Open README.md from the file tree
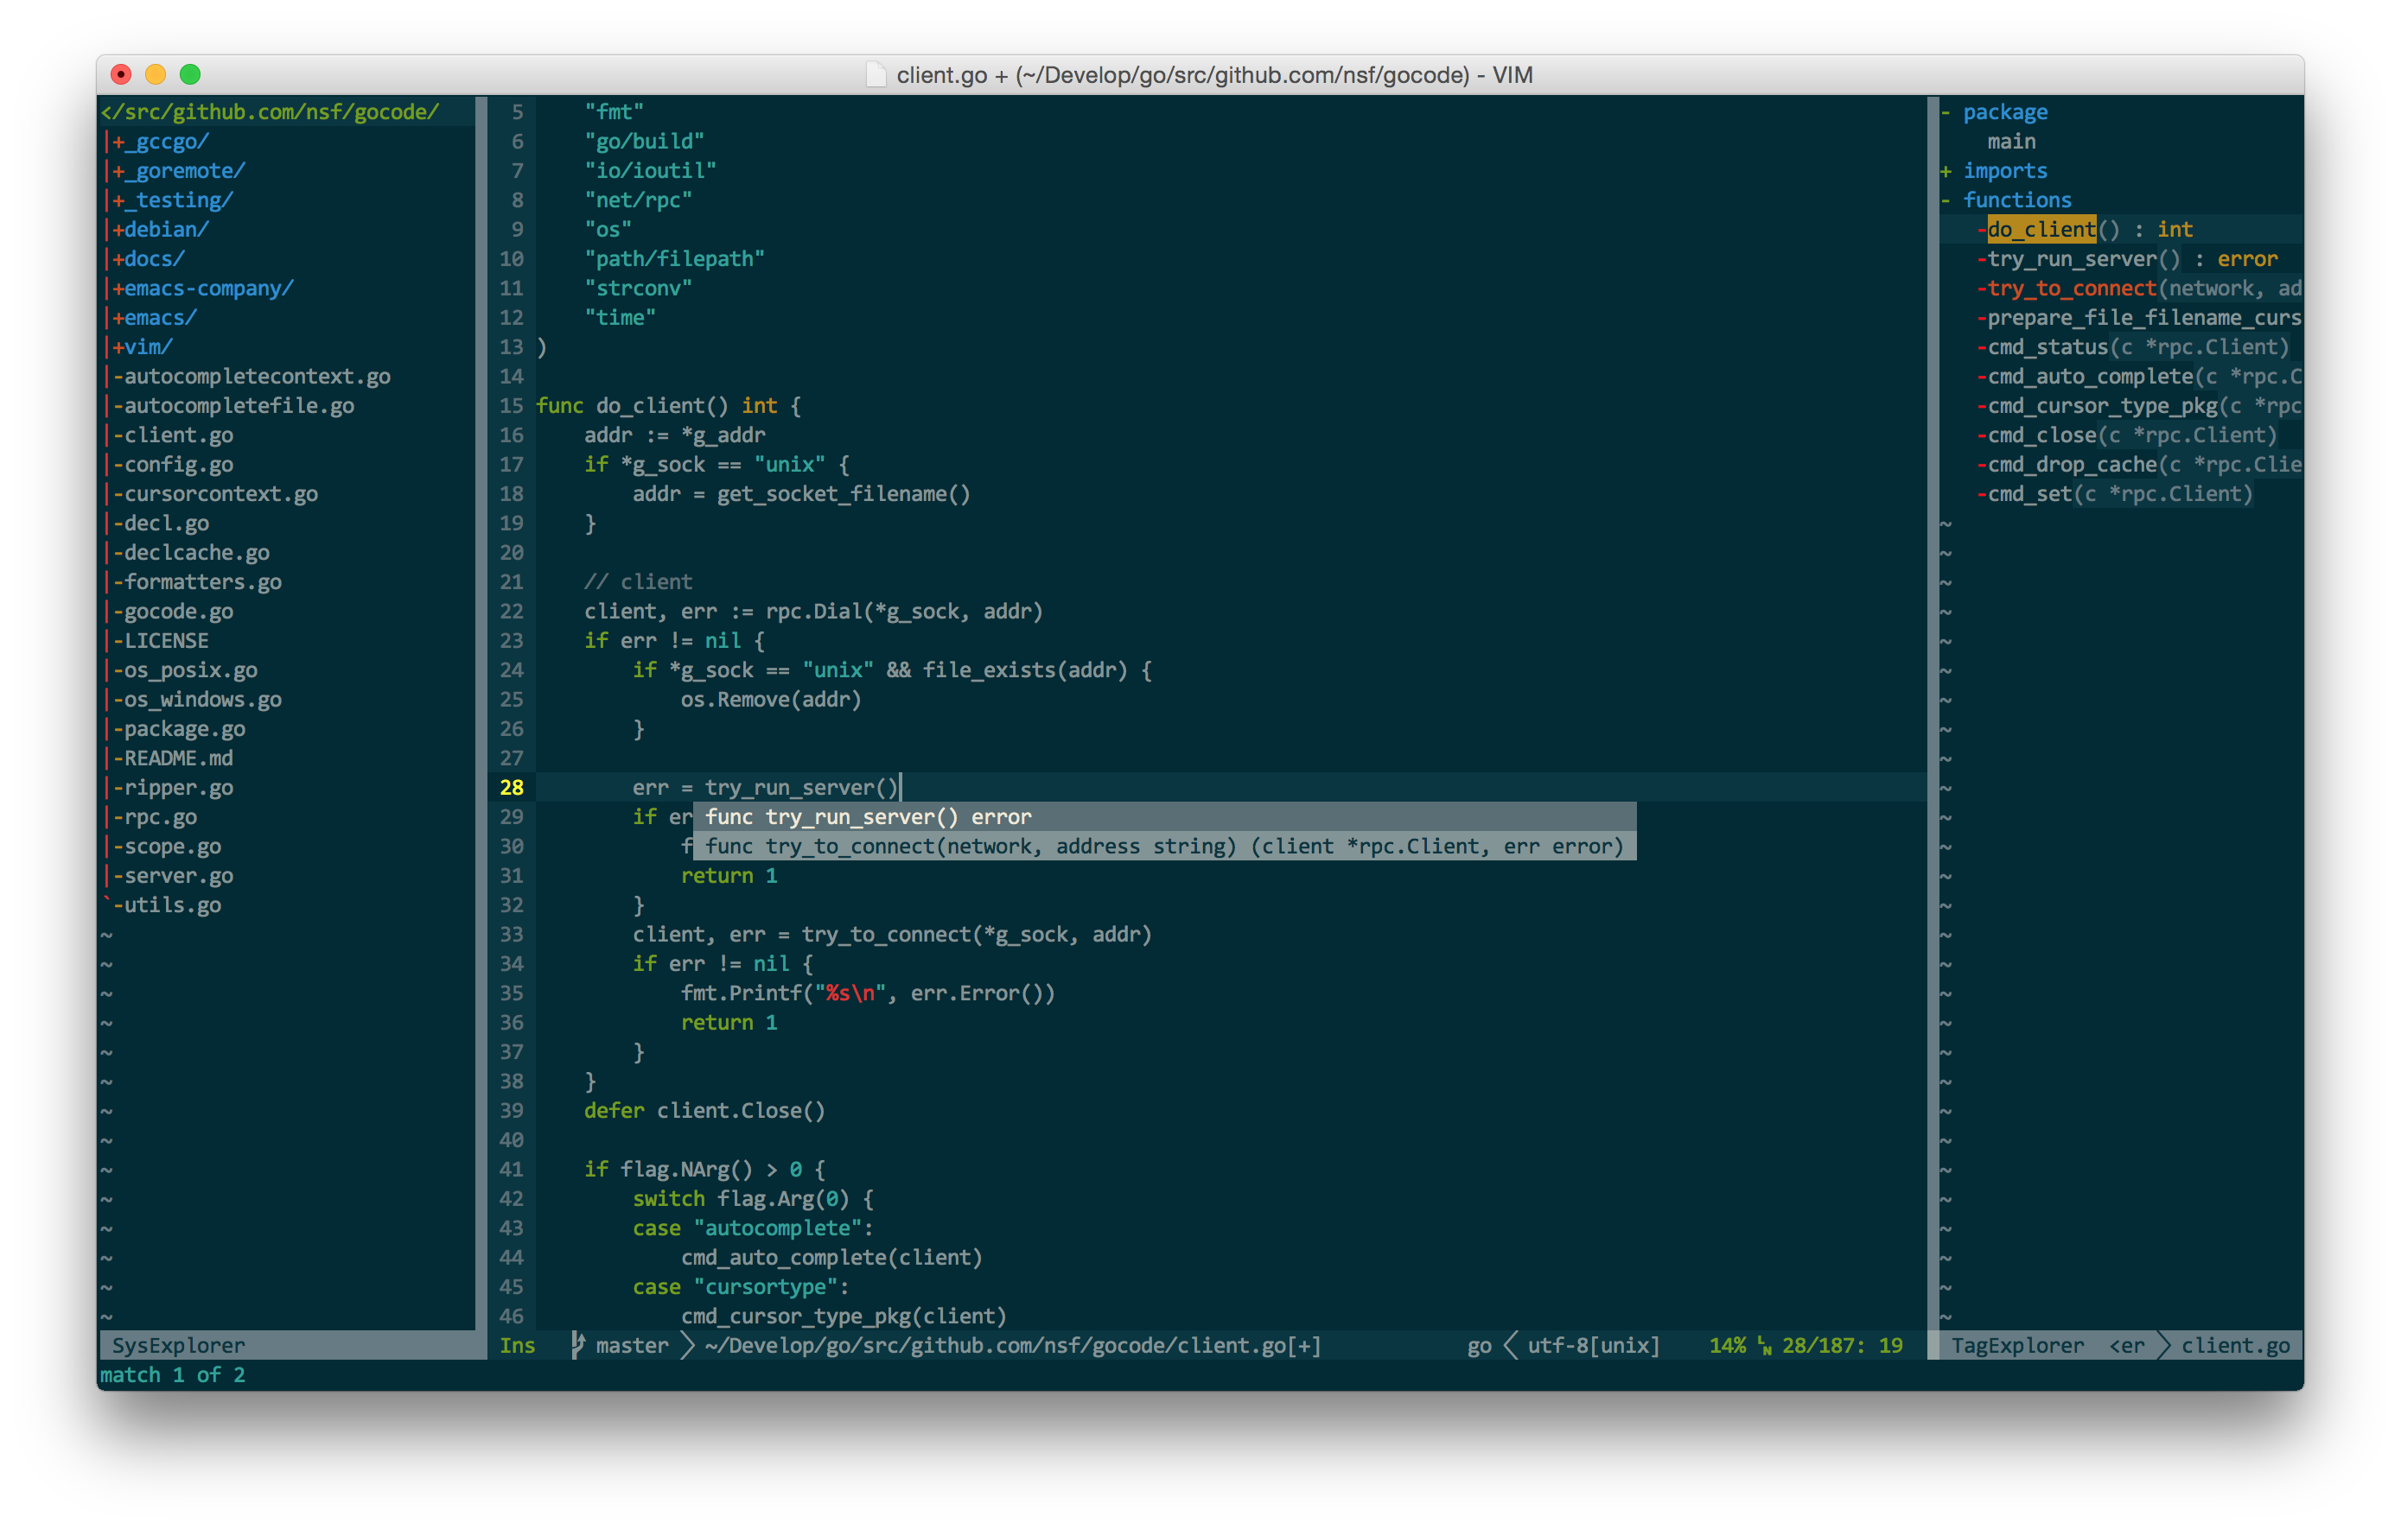Viewport: 2401px width, 1529px height. coord(177,758)
